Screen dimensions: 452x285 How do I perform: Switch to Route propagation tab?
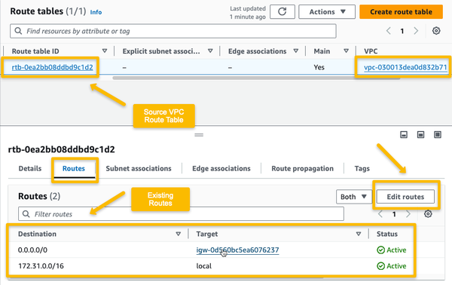click(302, 168)
